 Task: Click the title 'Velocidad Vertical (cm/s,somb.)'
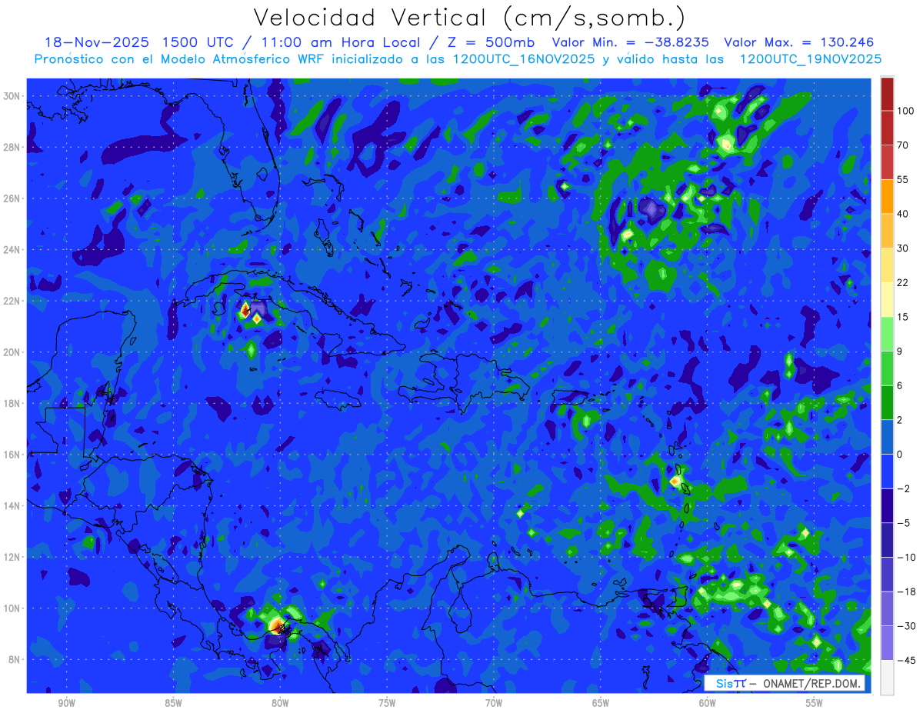[469, 18]
